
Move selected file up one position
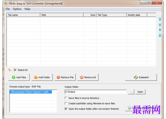(x=160, y=25)
